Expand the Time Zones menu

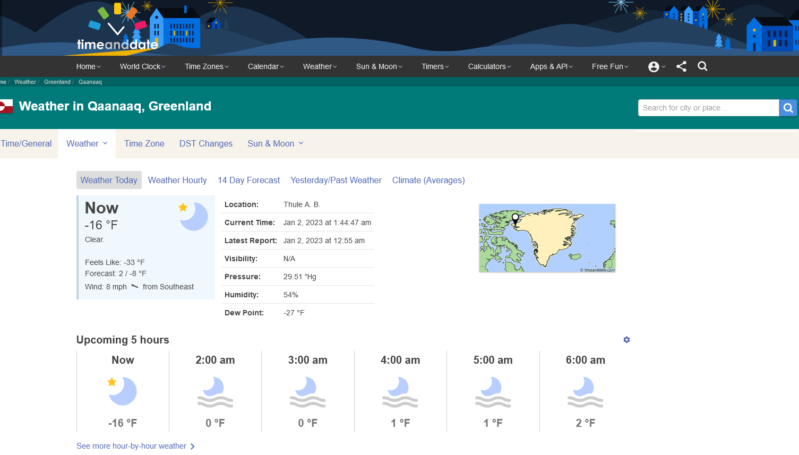click(x=207, y=66)
